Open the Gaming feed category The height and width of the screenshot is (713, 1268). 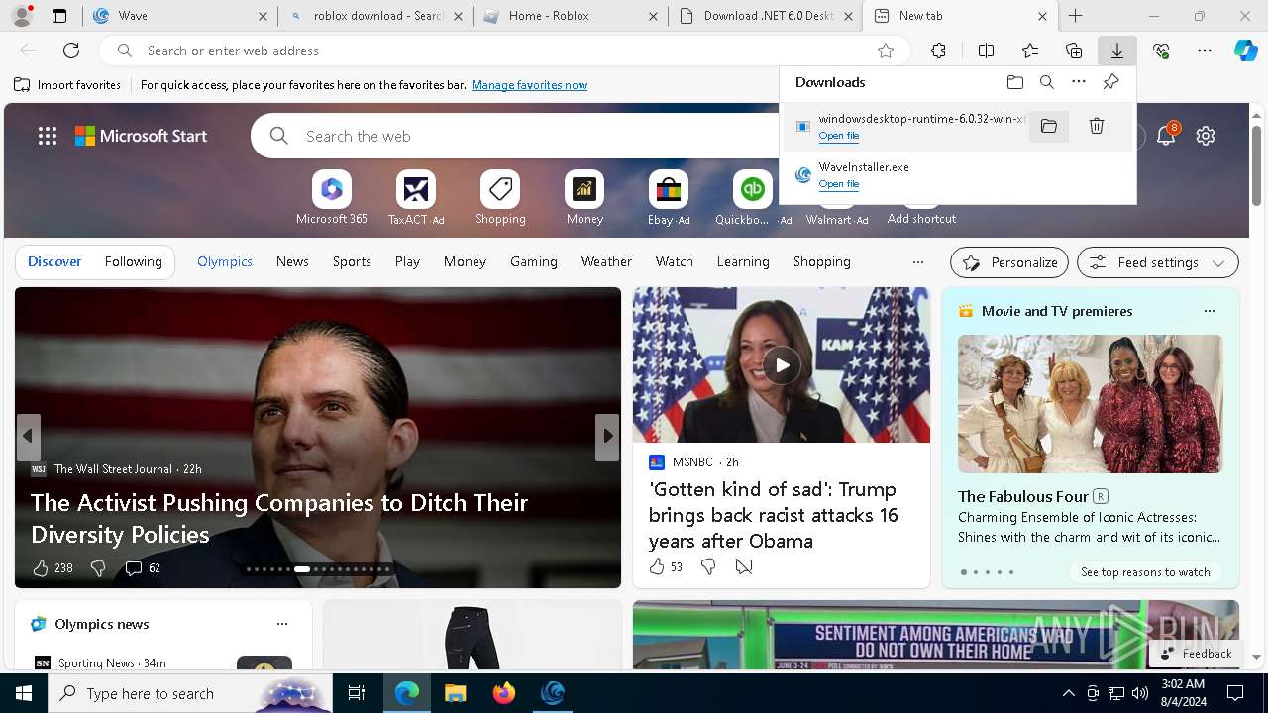(534, 261)
